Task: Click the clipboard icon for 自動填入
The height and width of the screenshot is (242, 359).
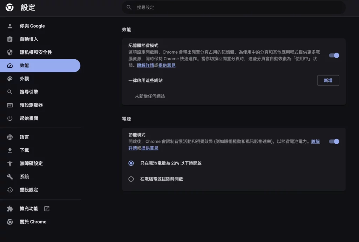Action: [10, 39]
